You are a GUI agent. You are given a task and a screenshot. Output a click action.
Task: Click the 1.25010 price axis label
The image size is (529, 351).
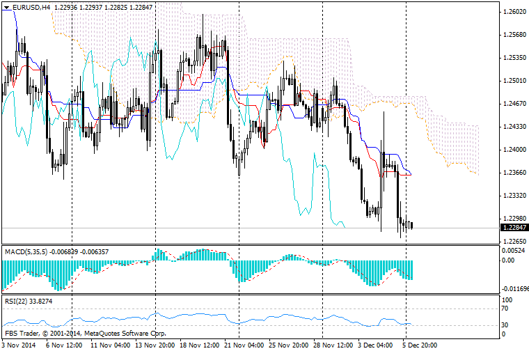point(514,81)
